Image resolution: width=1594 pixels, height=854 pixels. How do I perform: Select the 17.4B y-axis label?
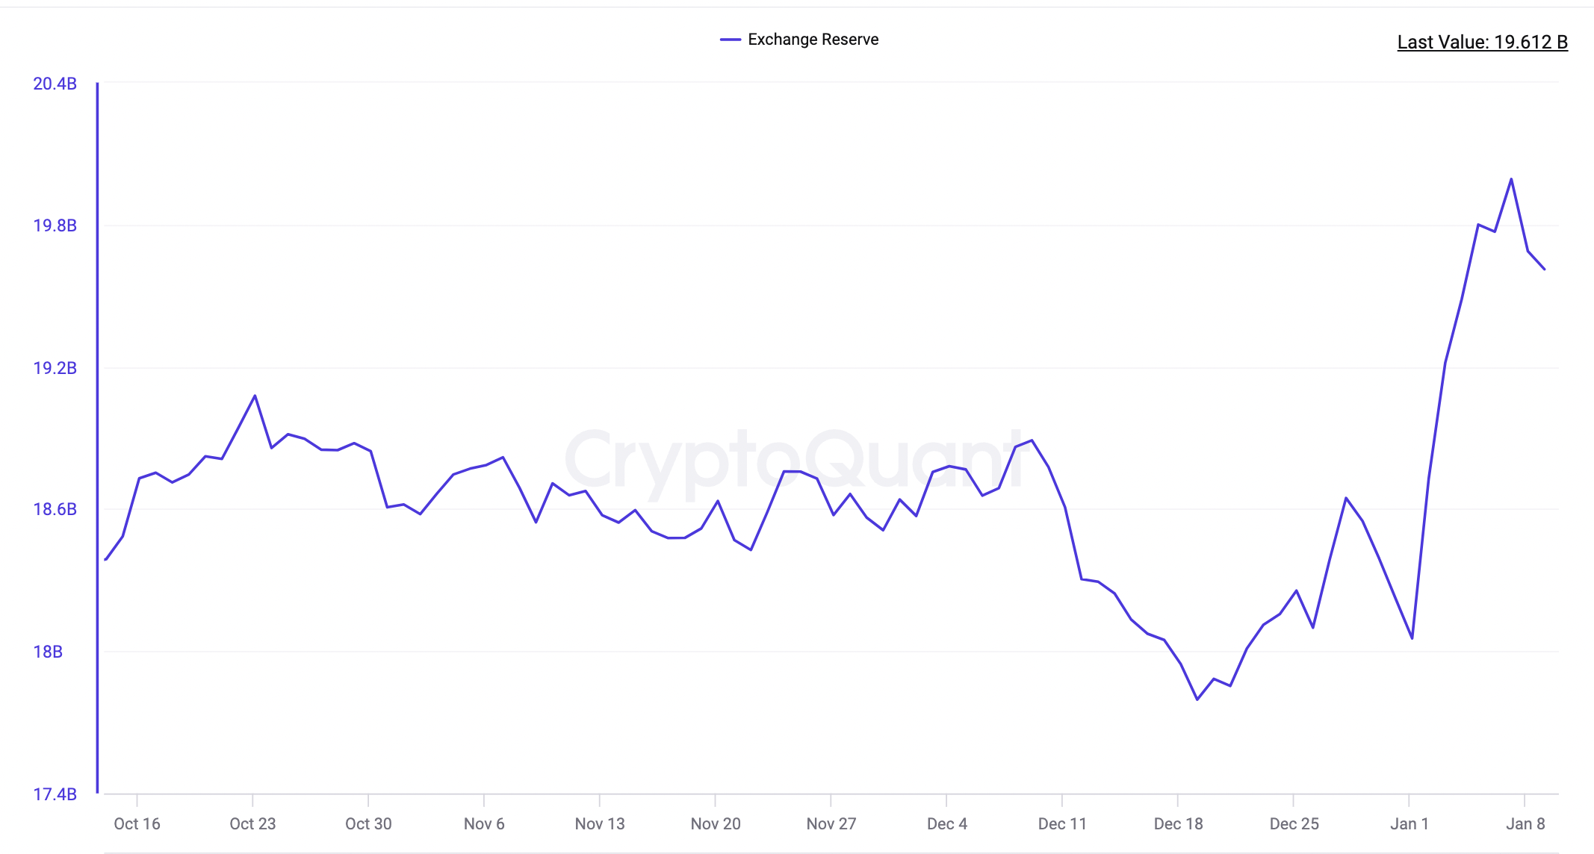55,794
